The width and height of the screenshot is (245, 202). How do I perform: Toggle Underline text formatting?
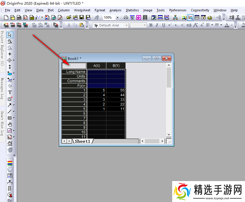163,25
